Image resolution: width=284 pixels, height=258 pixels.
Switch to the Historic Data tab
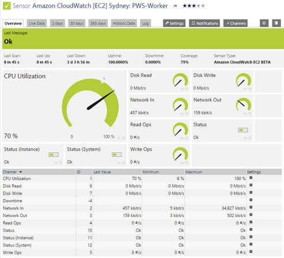pyautogui.click(x=124, y=23)
